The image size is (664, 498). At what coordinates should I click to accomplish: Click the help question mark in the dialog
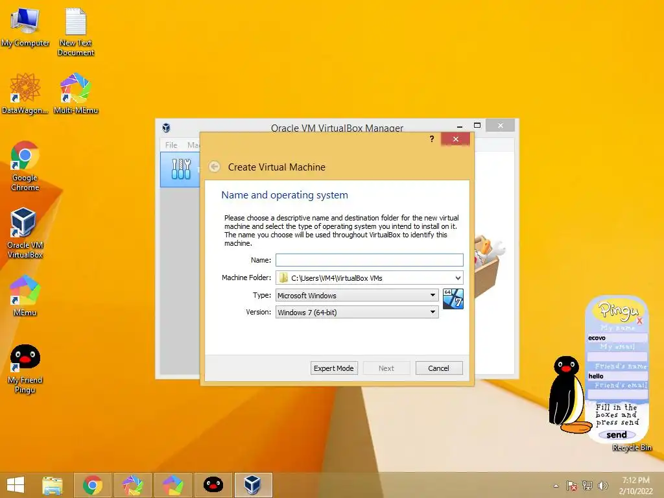click(x=431, y=139)
